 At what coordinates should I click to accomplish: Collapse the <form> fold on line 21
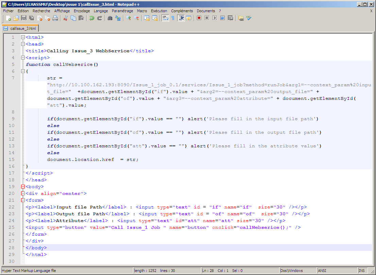(23, 200)
